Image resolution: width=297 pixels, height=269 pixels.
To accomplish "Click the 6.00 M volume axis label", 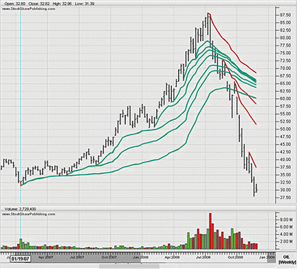I will point(287,227).
